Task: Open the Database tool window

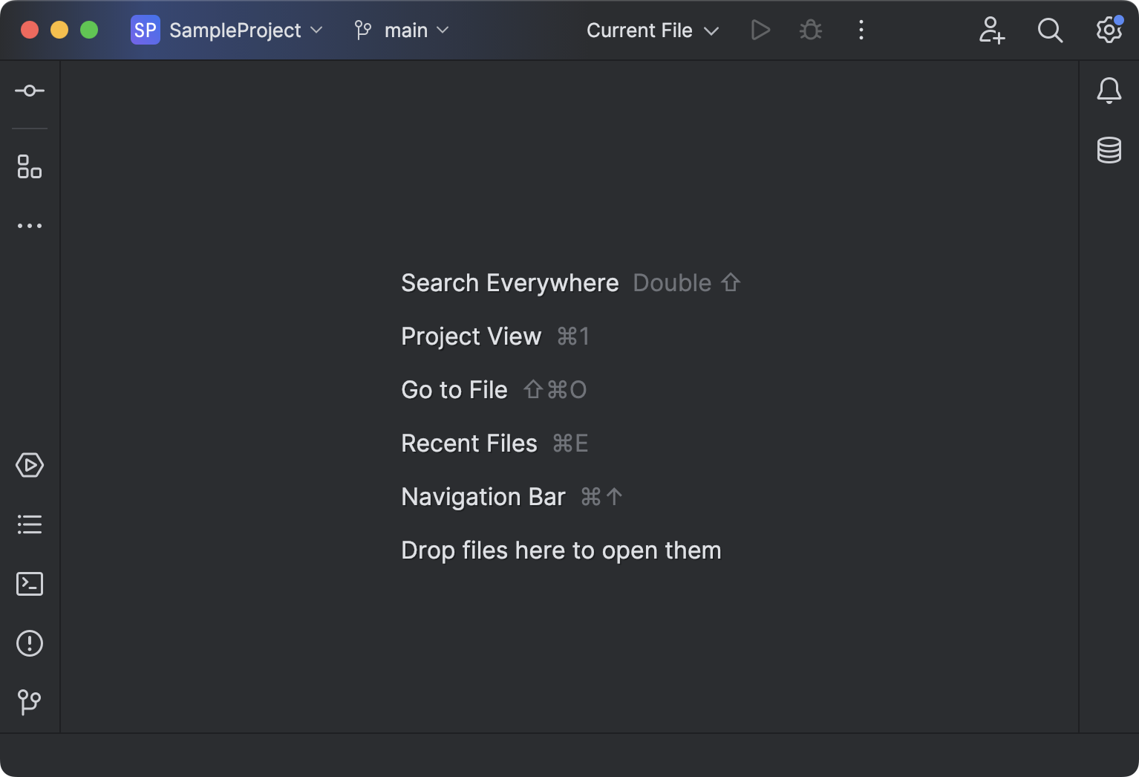Action: pos(1109,150)
